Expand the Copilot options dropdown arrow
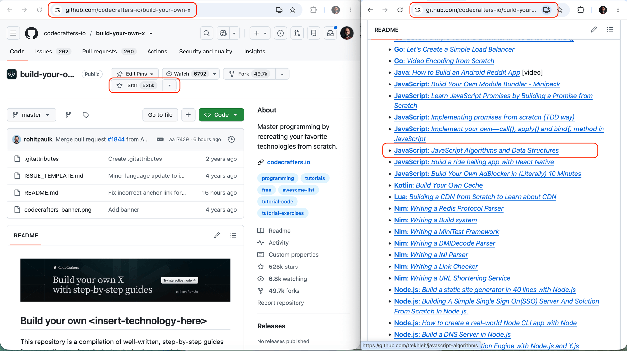This screenshot has width=627, height=351. (234, 33)
